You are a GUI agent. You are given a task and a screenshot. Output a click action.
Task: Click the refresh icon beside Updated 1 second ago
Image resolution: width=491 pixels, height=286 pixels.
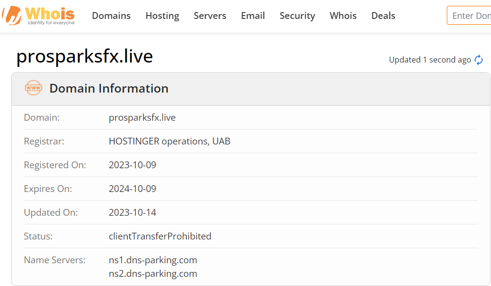tap(478, 60)
